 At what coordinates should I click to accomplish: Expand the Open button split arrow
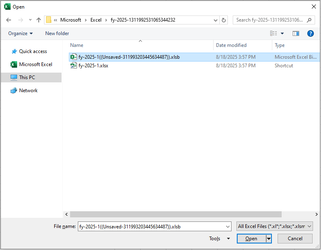click(269, 239)
